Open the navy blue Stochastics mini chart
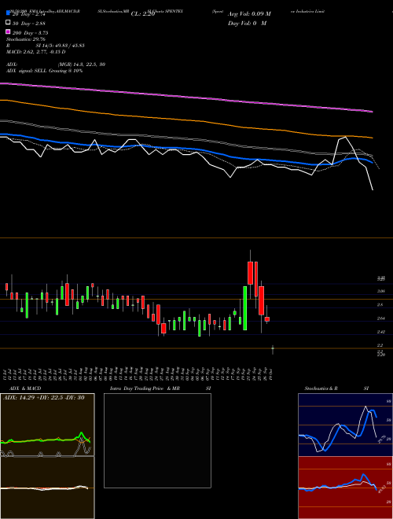The image size is (393, 519). [345, 425]
